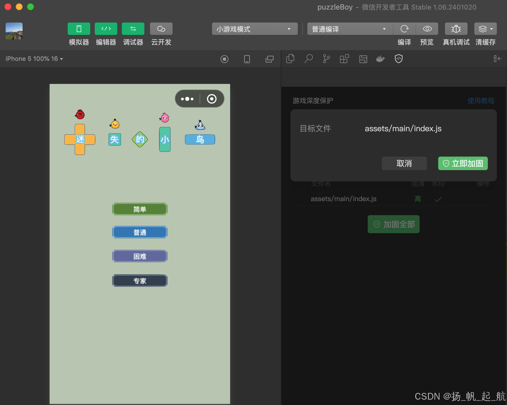The image size is (507, 405).
Task: Open the layout panel save icon
Action: pos(363,59)
